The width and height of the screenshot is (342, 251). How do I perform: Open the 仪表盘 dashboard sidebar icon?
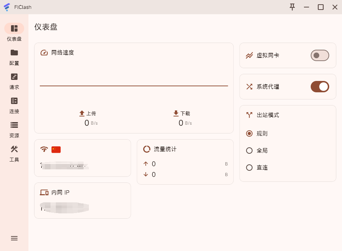[x=14, y=28]
